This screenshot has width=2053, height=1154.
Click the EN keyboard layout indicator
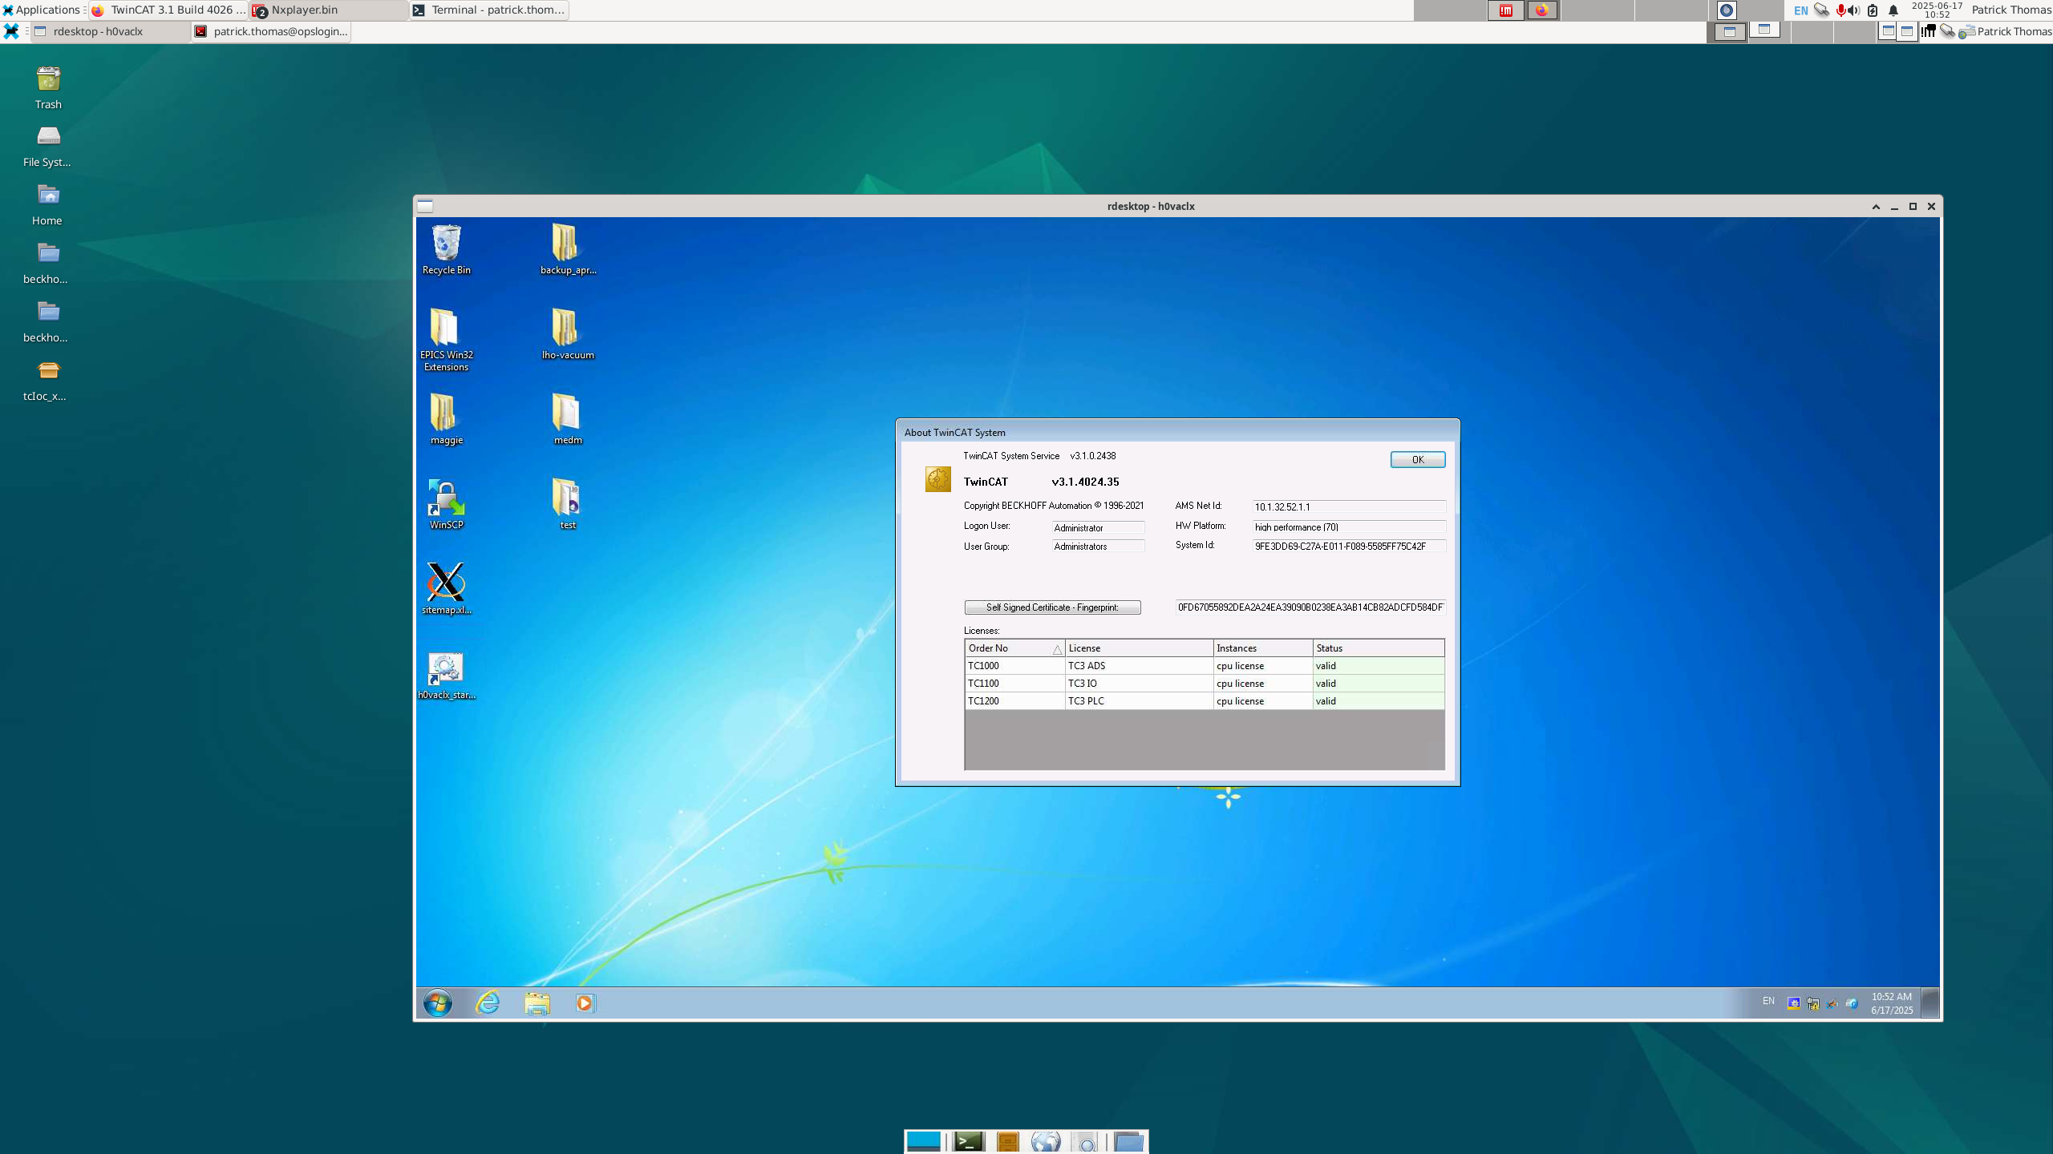tap(1801, 10)
